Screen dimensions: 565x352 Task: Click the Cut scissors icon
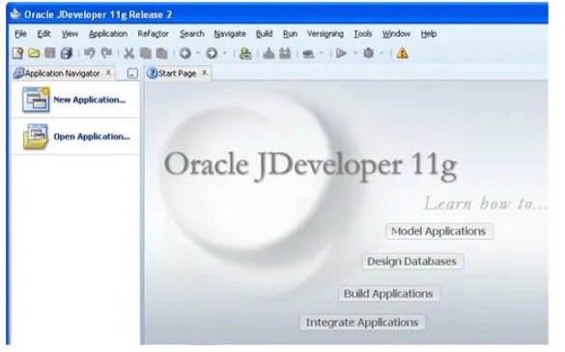(128, 53)
